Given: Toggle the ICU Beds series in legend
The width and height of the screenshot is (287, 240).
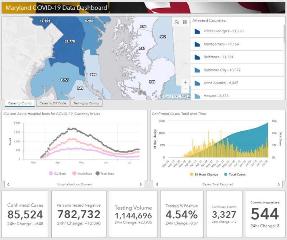Looking at the screenshot, I should pos(51,173).
